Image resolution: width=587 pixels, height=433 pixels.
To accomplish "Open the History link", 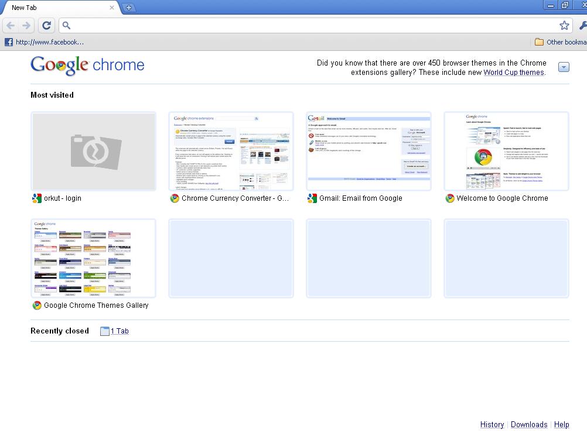I will click(492, 424).
